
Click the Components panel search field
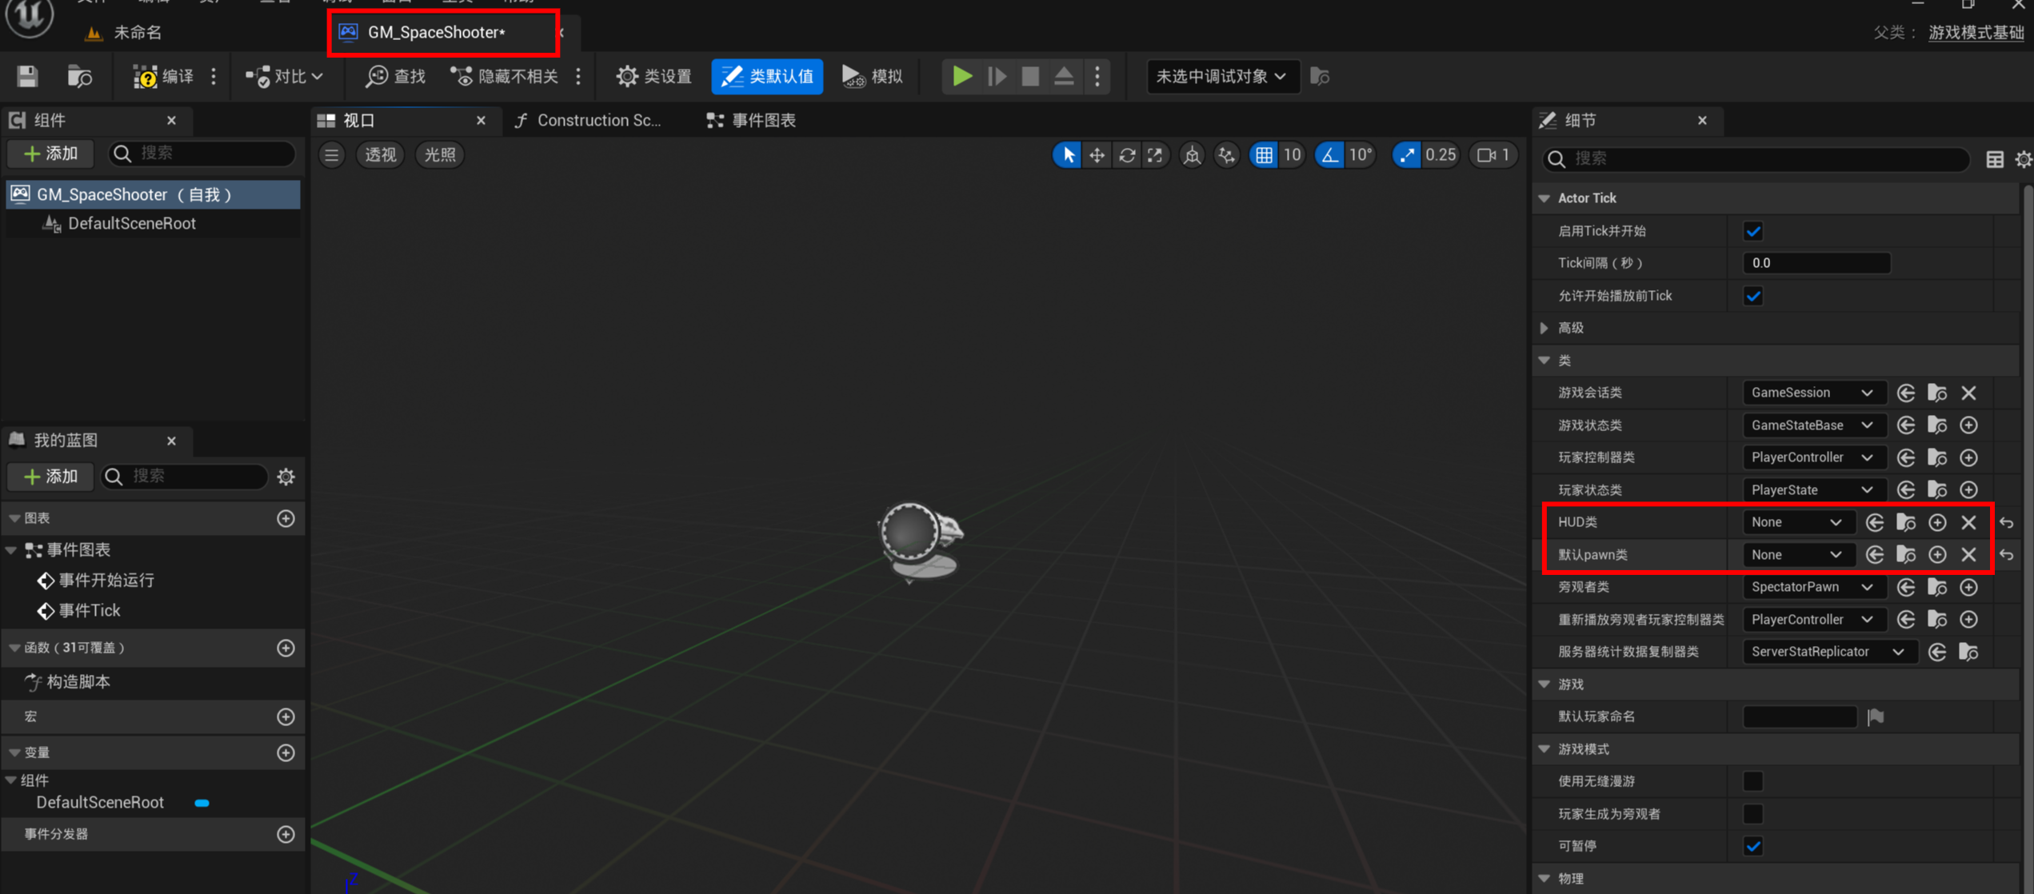[202, 154]
